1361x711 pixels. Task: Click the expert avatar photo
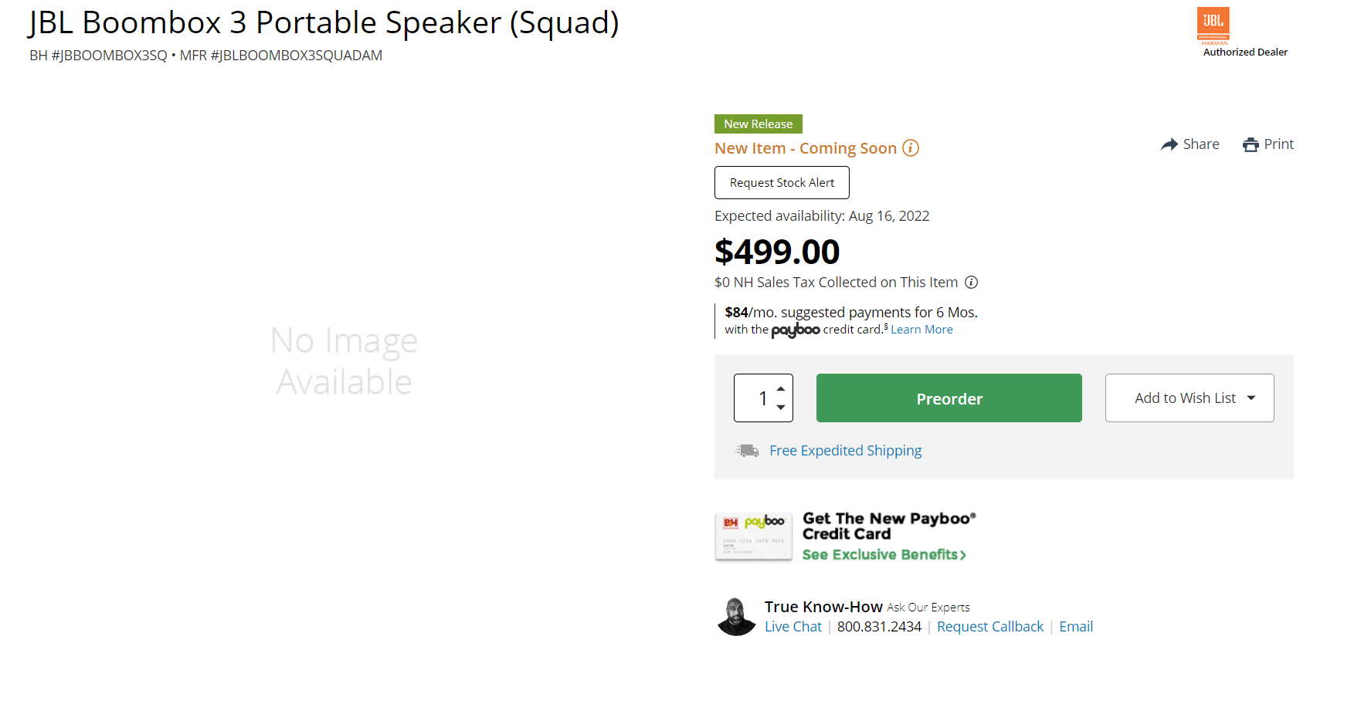coord(735,615)
